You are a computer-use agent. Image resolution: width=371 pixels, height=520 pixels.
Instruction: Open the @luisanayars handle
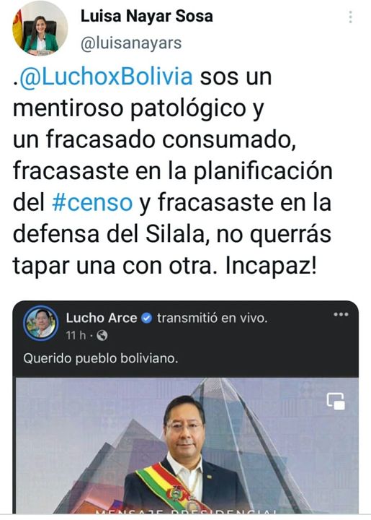(131, 43)
